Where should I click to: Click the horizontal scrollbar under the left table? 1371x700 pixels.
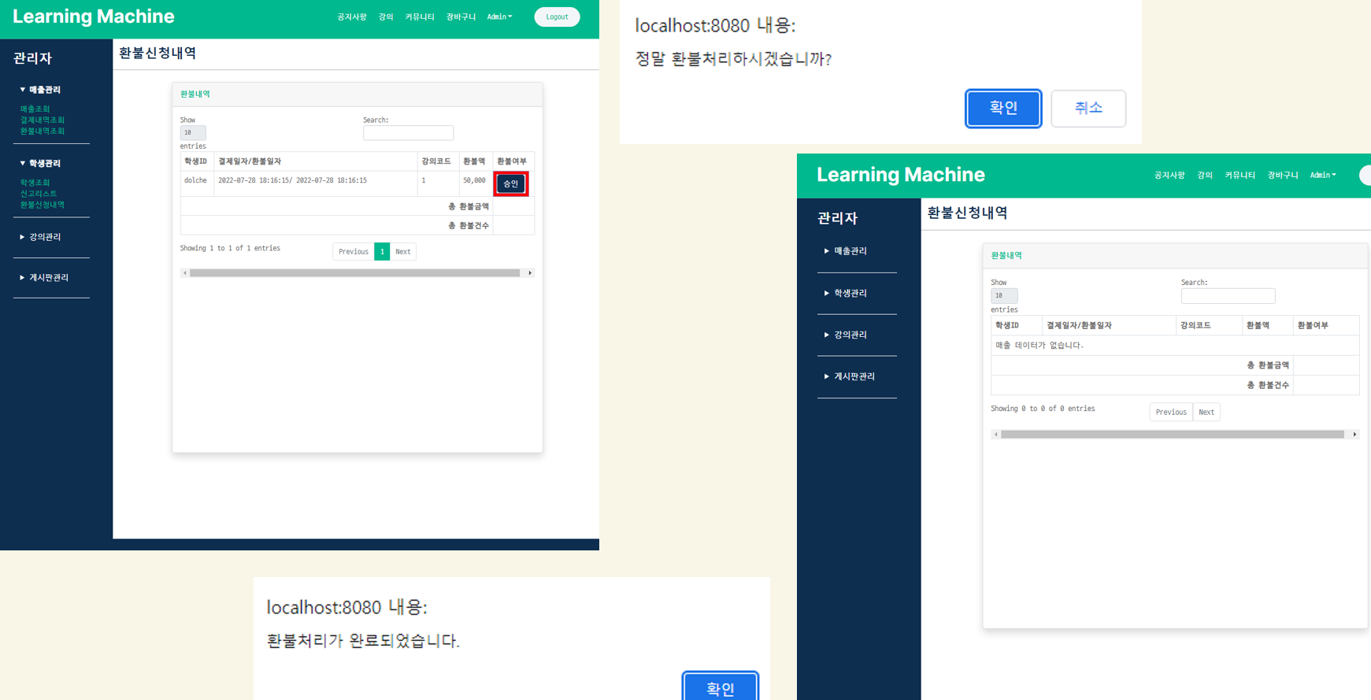click(355, 273)
